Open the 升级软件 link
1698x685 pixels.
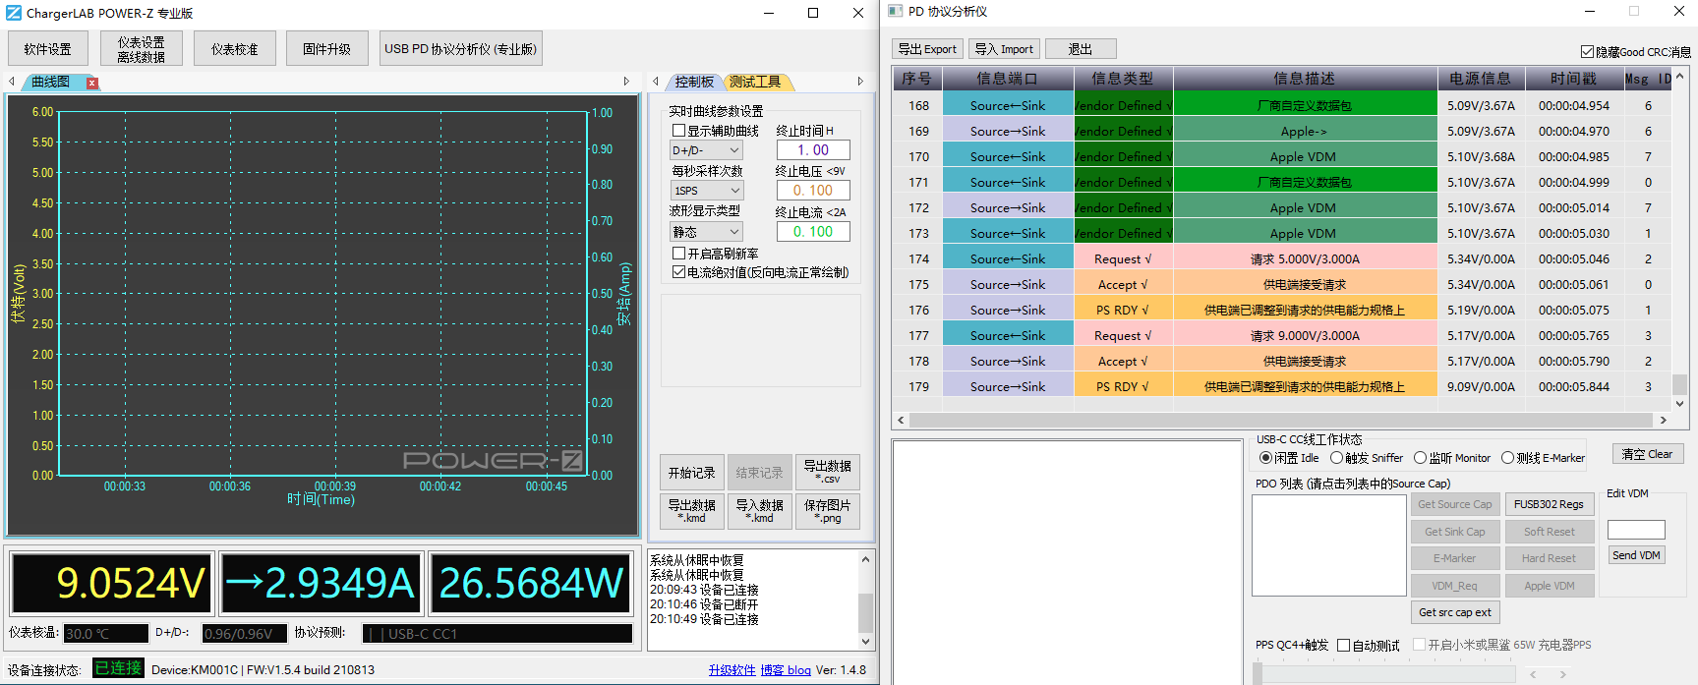(732, 670)
